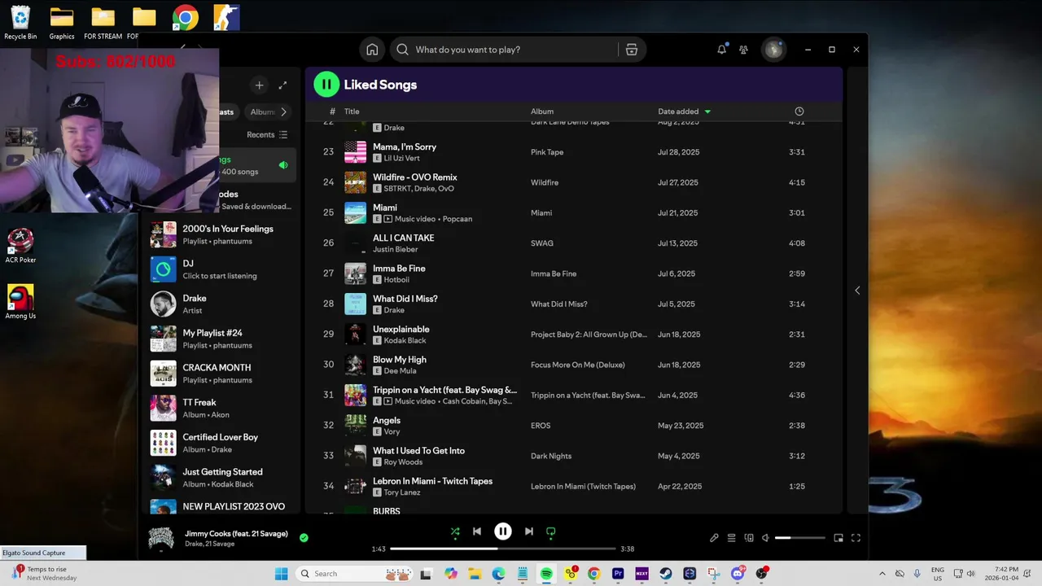Open CRACKA MONTH playlist
This screenshot has width=1042, height=586.
point(220,374)
